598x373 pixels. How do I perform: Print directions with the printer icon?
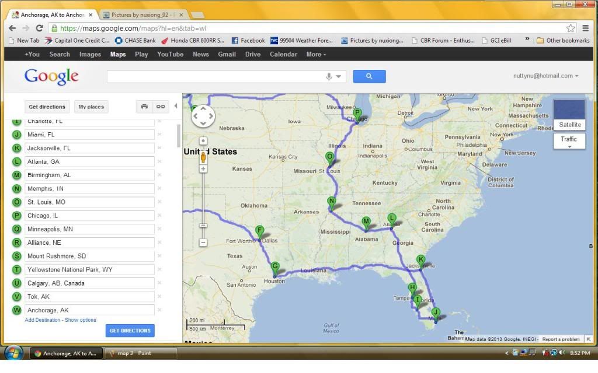pos(144,107)
